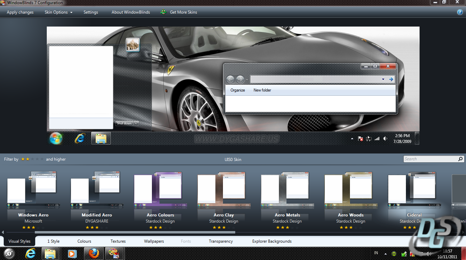The width and height of the screenshot is (466, 260).
Task: Open the Windows Start button on the taskbar
Action: point(9,254)
